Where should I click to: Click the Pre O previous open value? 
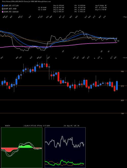point(80,5)
